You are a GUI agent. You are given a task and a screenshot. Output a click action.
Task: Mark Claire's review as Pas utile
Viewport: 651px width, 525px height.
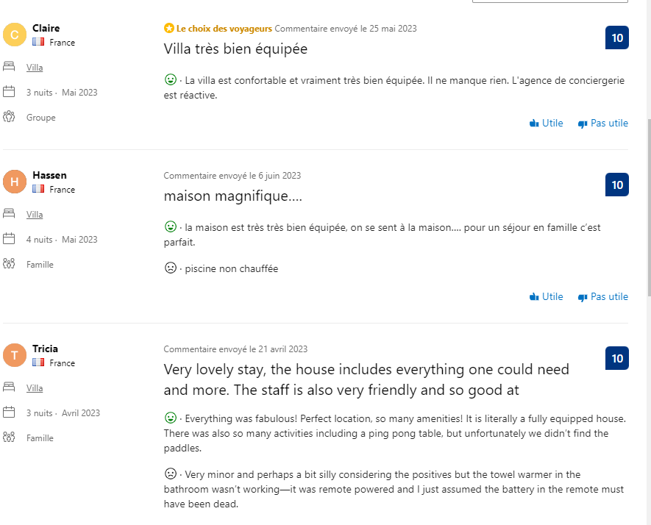pos(603,124)
